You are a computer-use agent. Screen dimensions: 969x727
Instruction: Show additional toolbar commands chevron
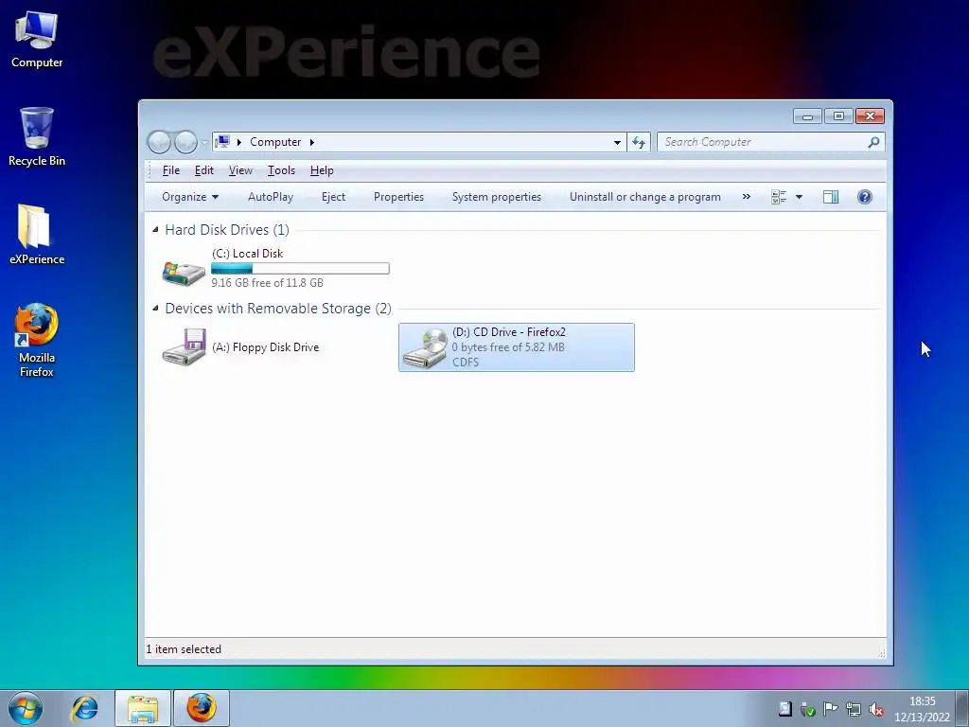click(746, 197)
